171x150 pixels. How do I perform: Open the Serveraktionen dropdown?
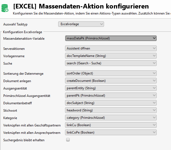click(111, 48)
